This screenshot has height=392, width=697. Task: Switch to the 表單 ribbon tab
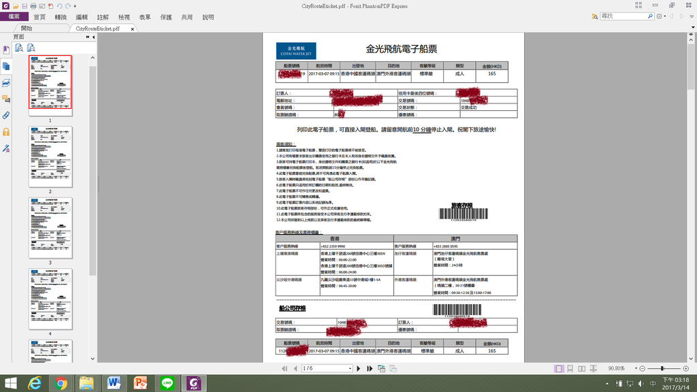(145, 17)
